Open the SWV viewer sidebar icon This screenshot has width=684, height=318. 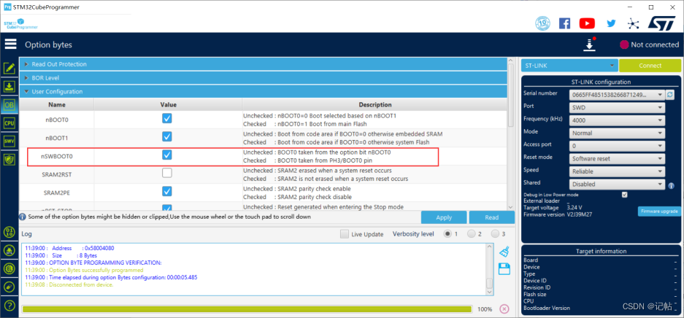point(9,141)
